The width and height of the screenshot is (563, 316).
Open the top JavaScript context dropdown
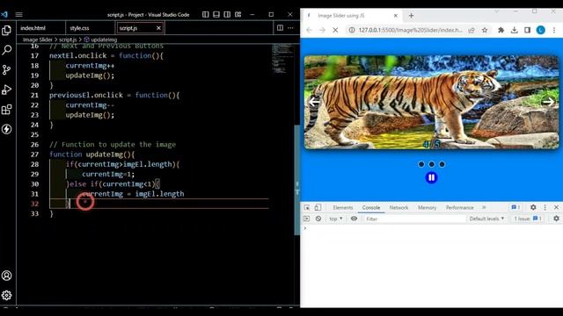click(x=336, y=219)
